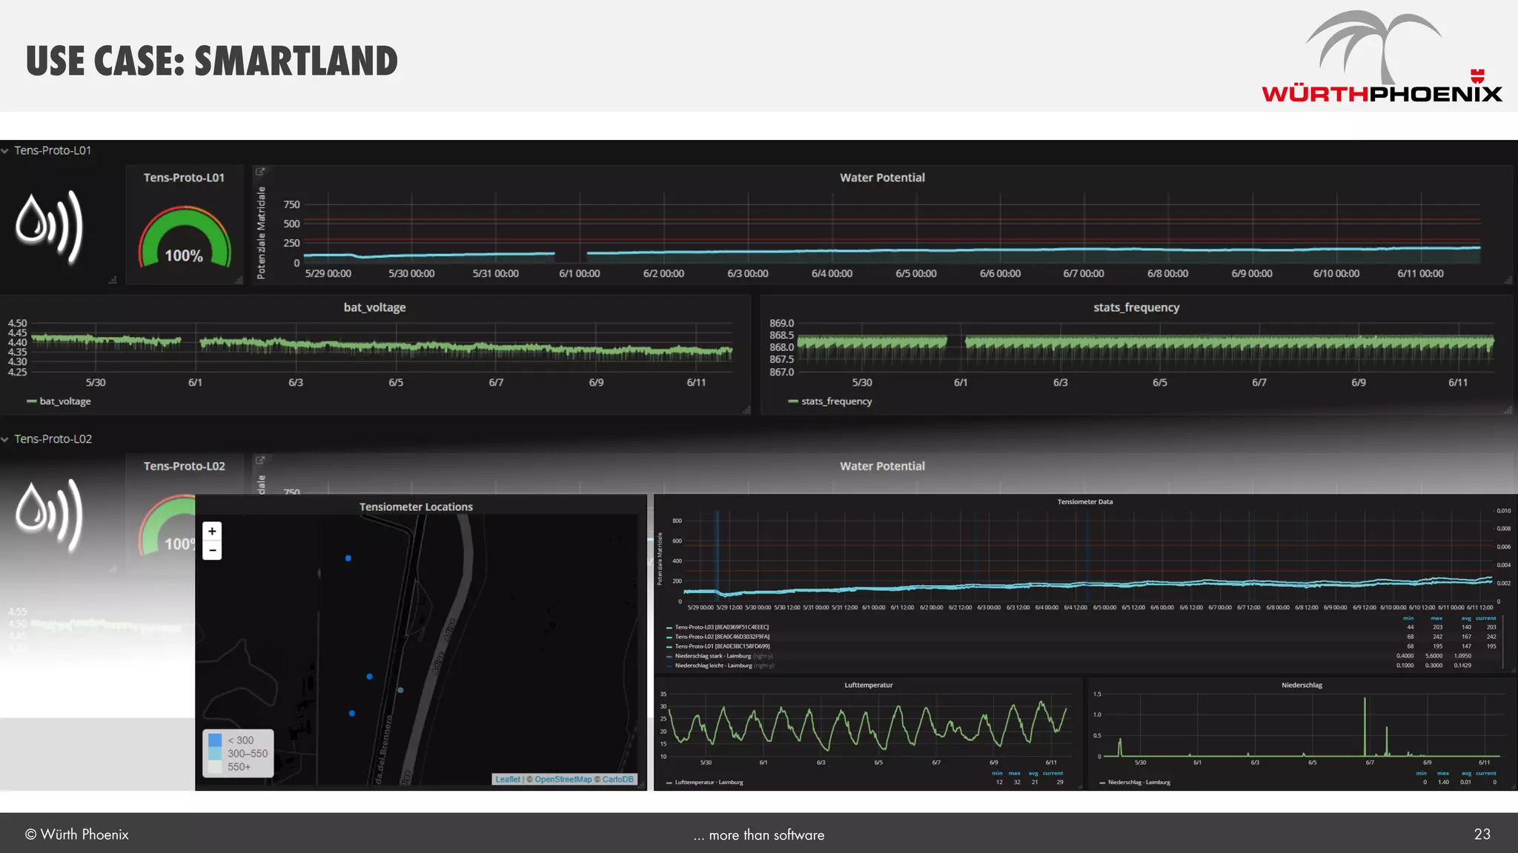The height and width of the screenshot is (853, 1518).
Task: Sort Lufttemperatur legend by max
Action: coord(1015,773)
